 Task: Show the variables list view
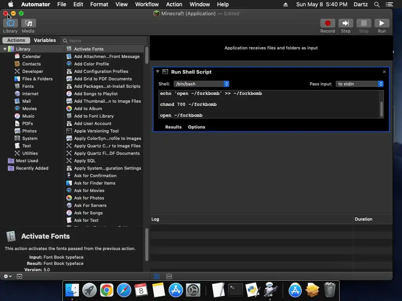tap(169, 276)
